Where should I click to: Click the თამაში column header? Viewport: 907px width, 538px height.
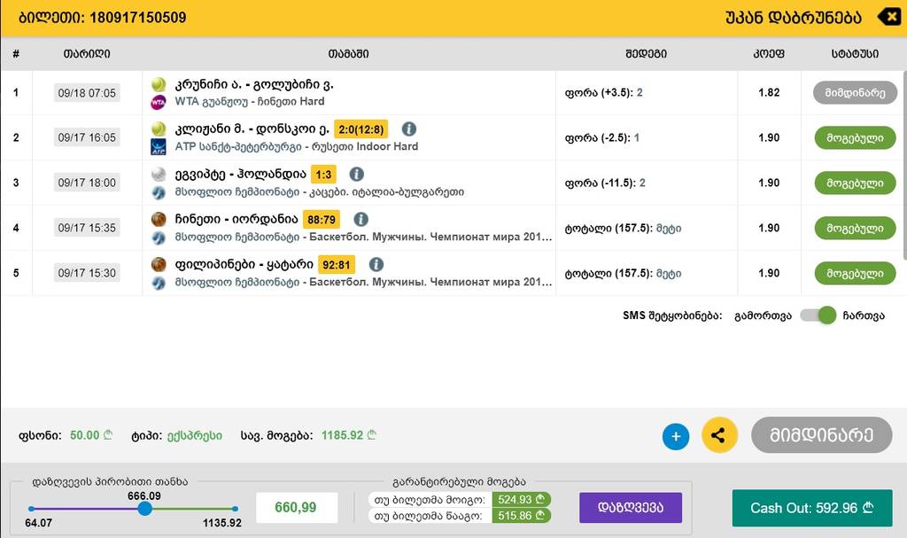tap(348, 54)
